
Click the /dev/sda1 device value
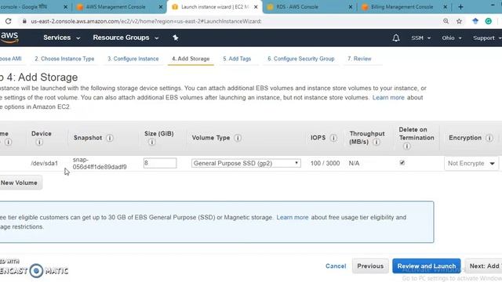click(x=44, y=164)
